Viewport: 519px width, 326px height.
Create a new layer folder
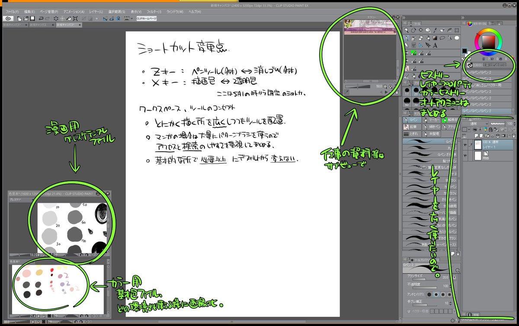pyautogui.click(x=487, y=136)
